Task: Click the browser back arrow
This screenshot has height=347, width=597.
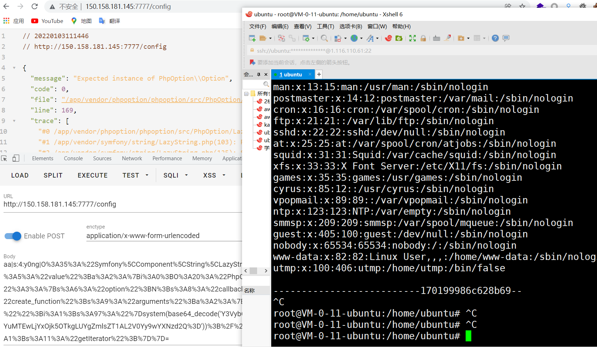Action: [x=6, y=6]
